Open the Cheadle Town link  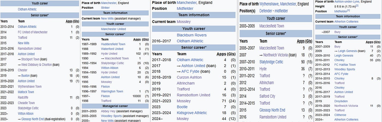coord(26,103)
